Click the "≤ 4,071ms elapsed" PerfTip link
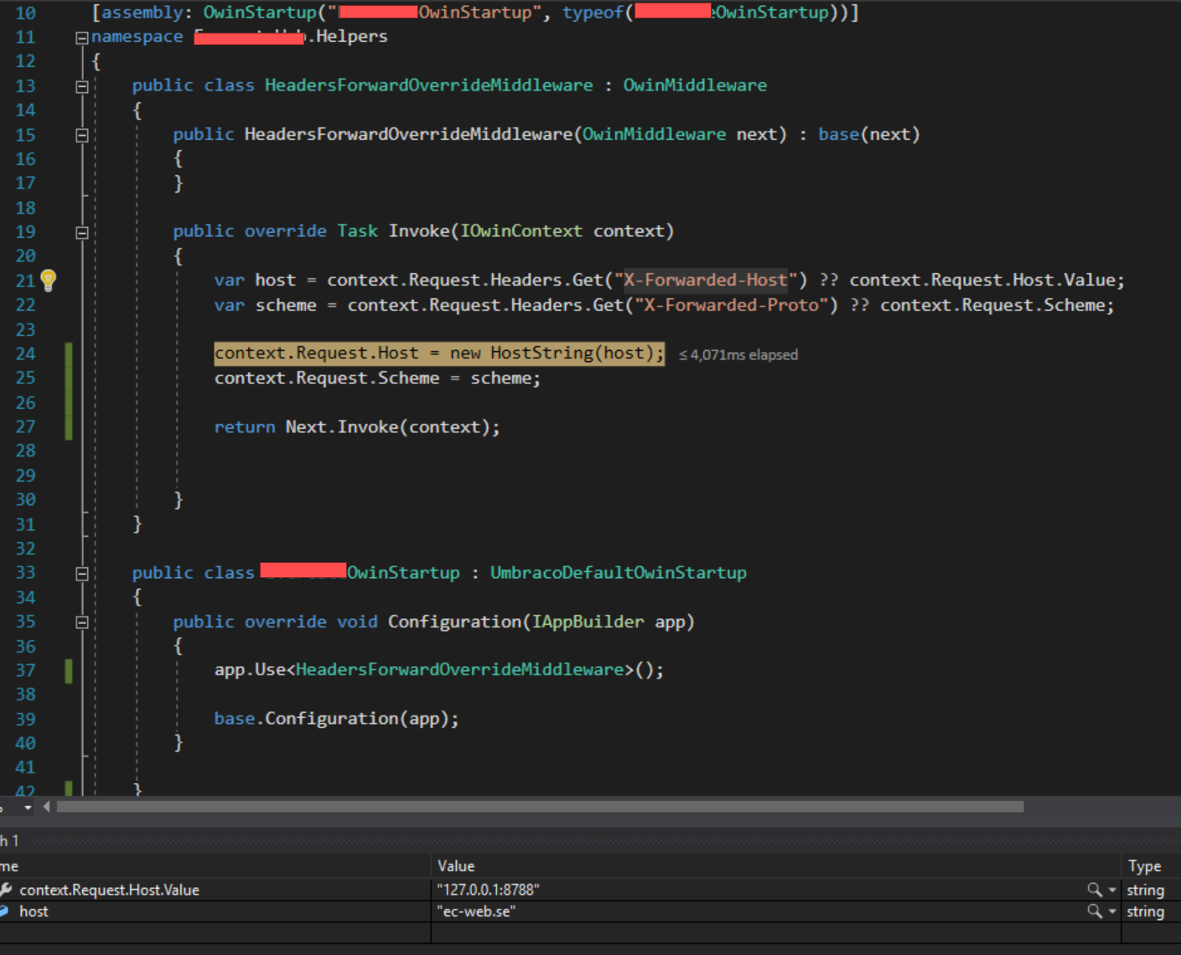Screen dimensions: 1181x955 point(738,355)
